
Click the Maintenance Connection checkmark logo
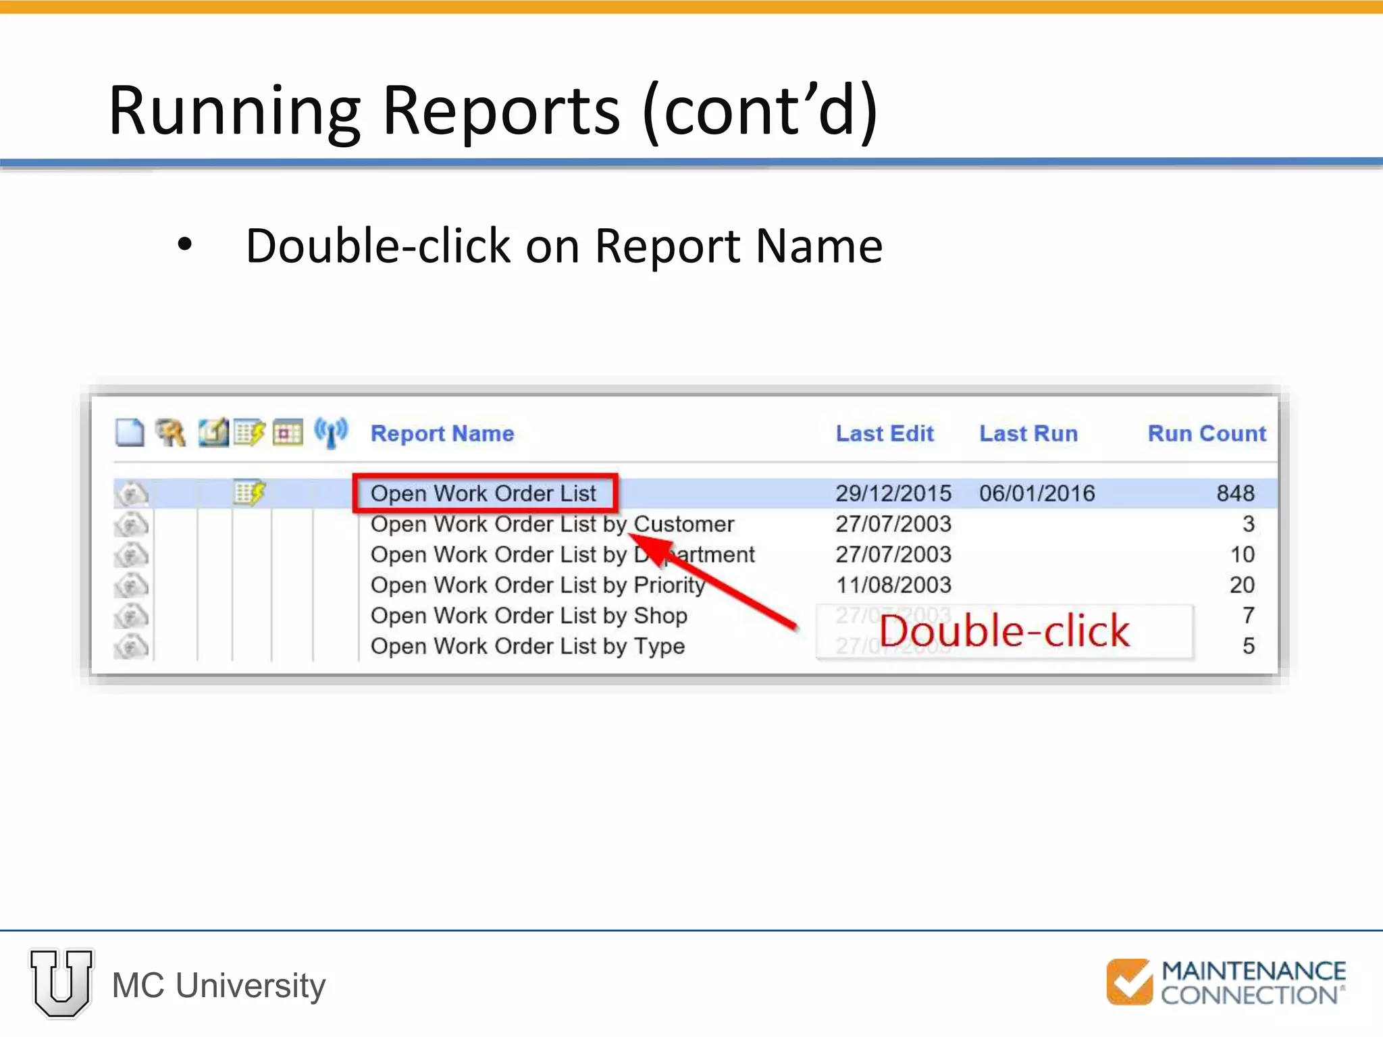pos(1129,982)
